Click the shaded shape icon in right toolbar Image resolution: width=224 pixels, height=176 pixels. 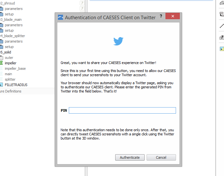[222, 37]
